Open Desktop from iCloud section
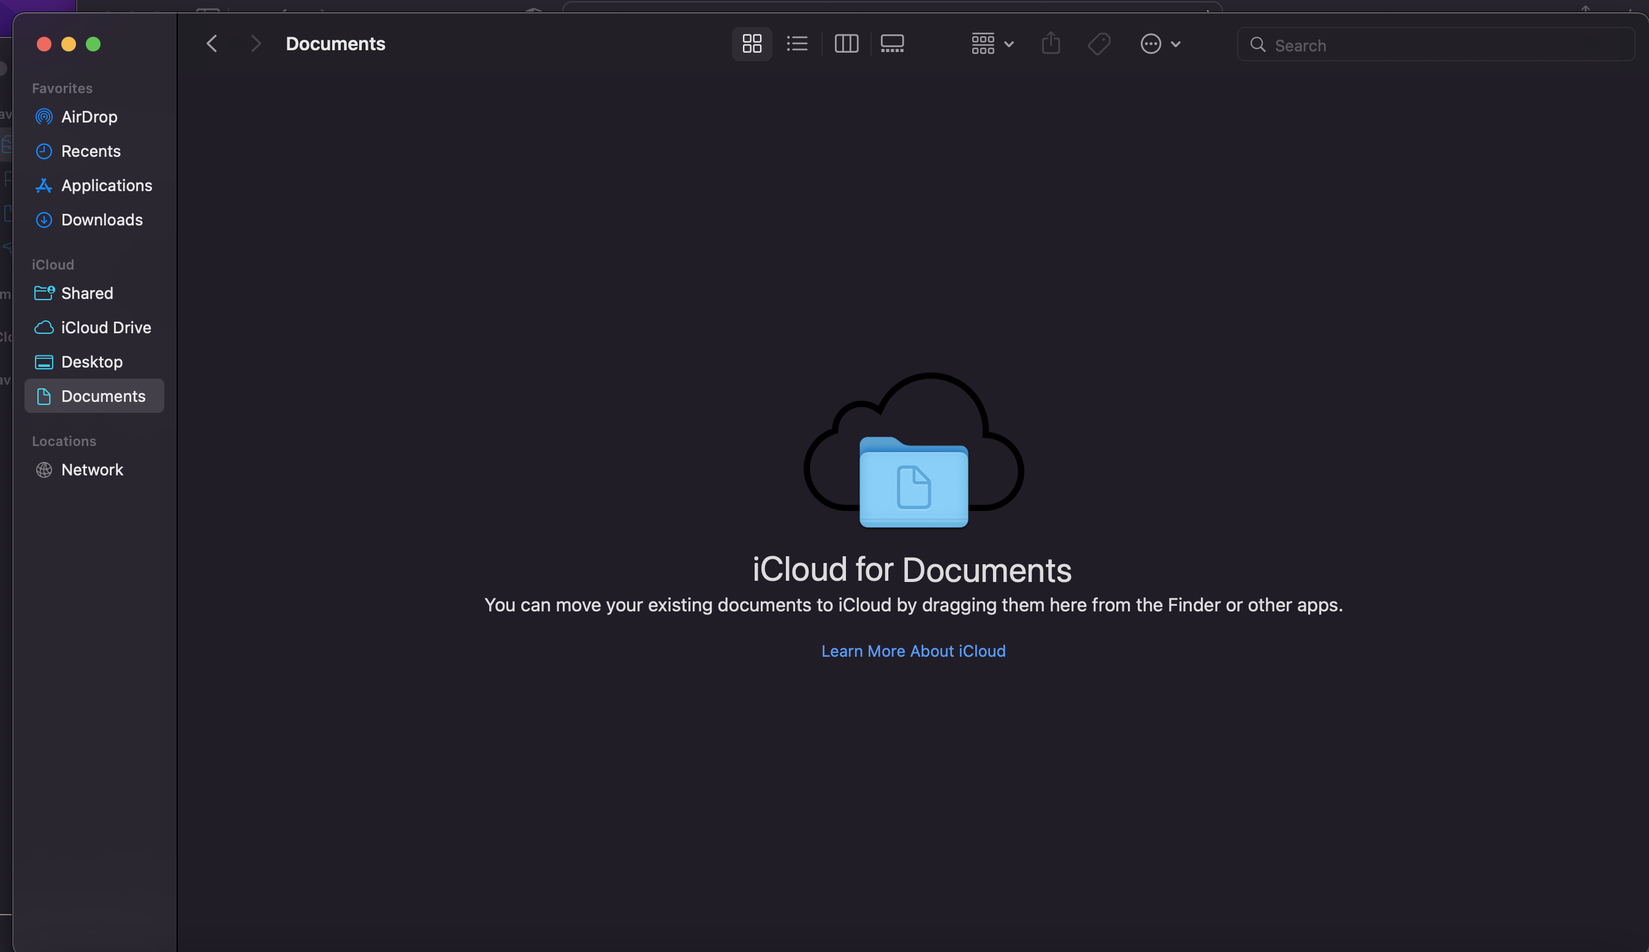1649x952 pixels. [91, 361]
